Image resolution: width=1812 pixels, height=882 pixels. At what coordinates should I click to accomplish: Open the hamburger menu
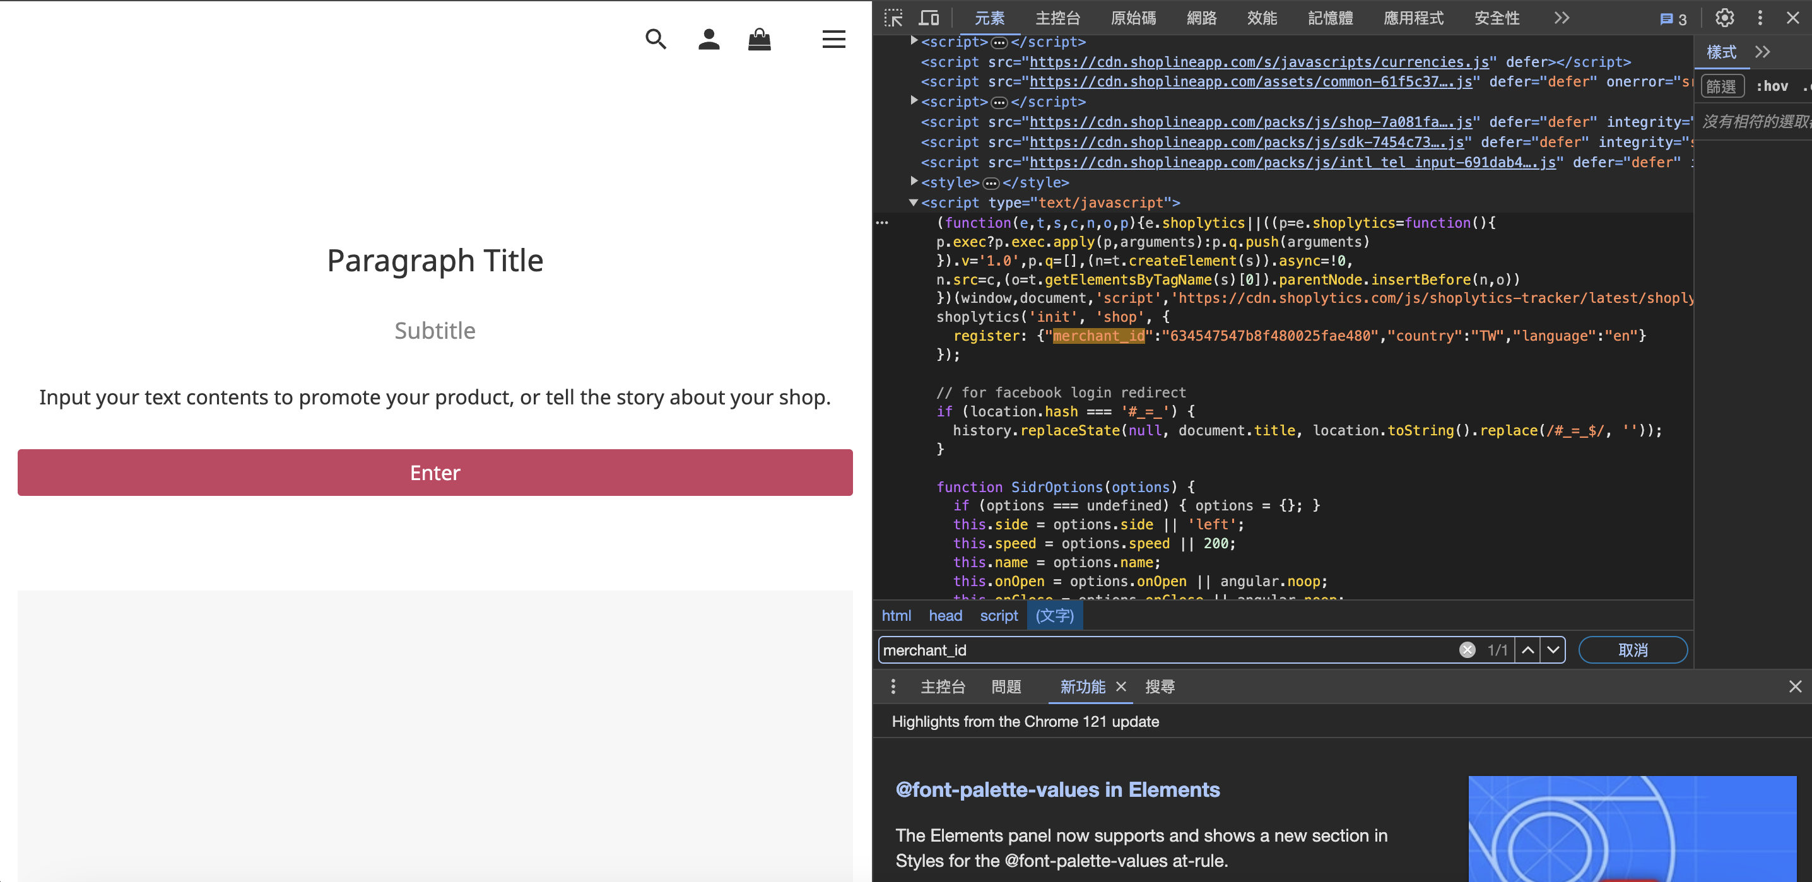pos(833,39)
